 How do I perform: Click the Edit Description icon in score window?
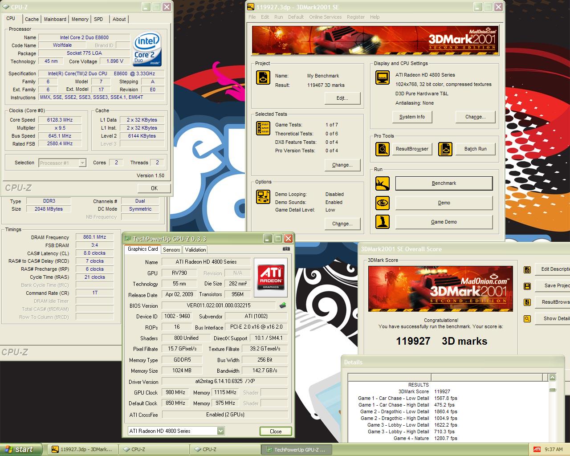(x=527, y=269)
